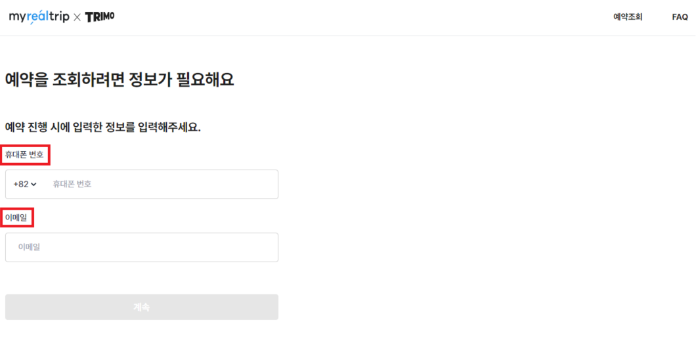698x345 pixels.
Task: Click the 'my' letters of myrealtrip logo
Action: (x=18, y=18)
